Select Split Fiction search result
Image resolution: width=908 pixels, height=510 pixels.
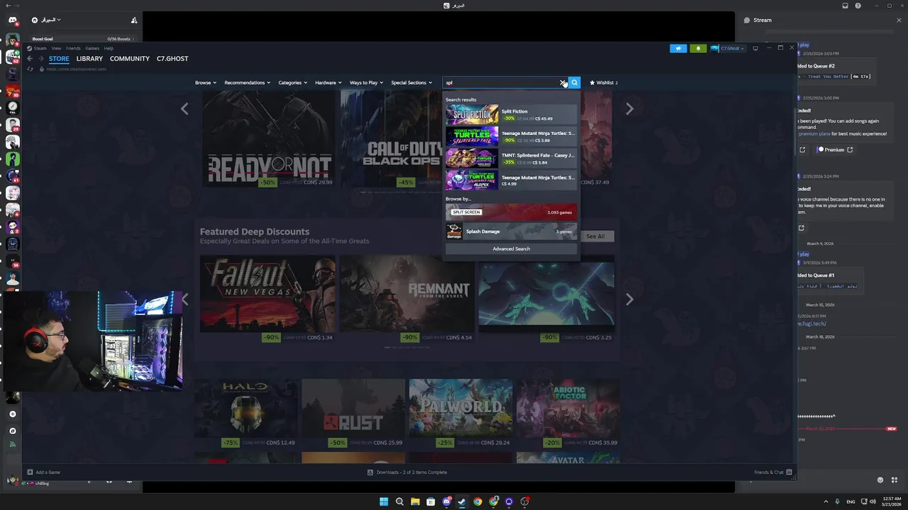(x=511, y=115)
